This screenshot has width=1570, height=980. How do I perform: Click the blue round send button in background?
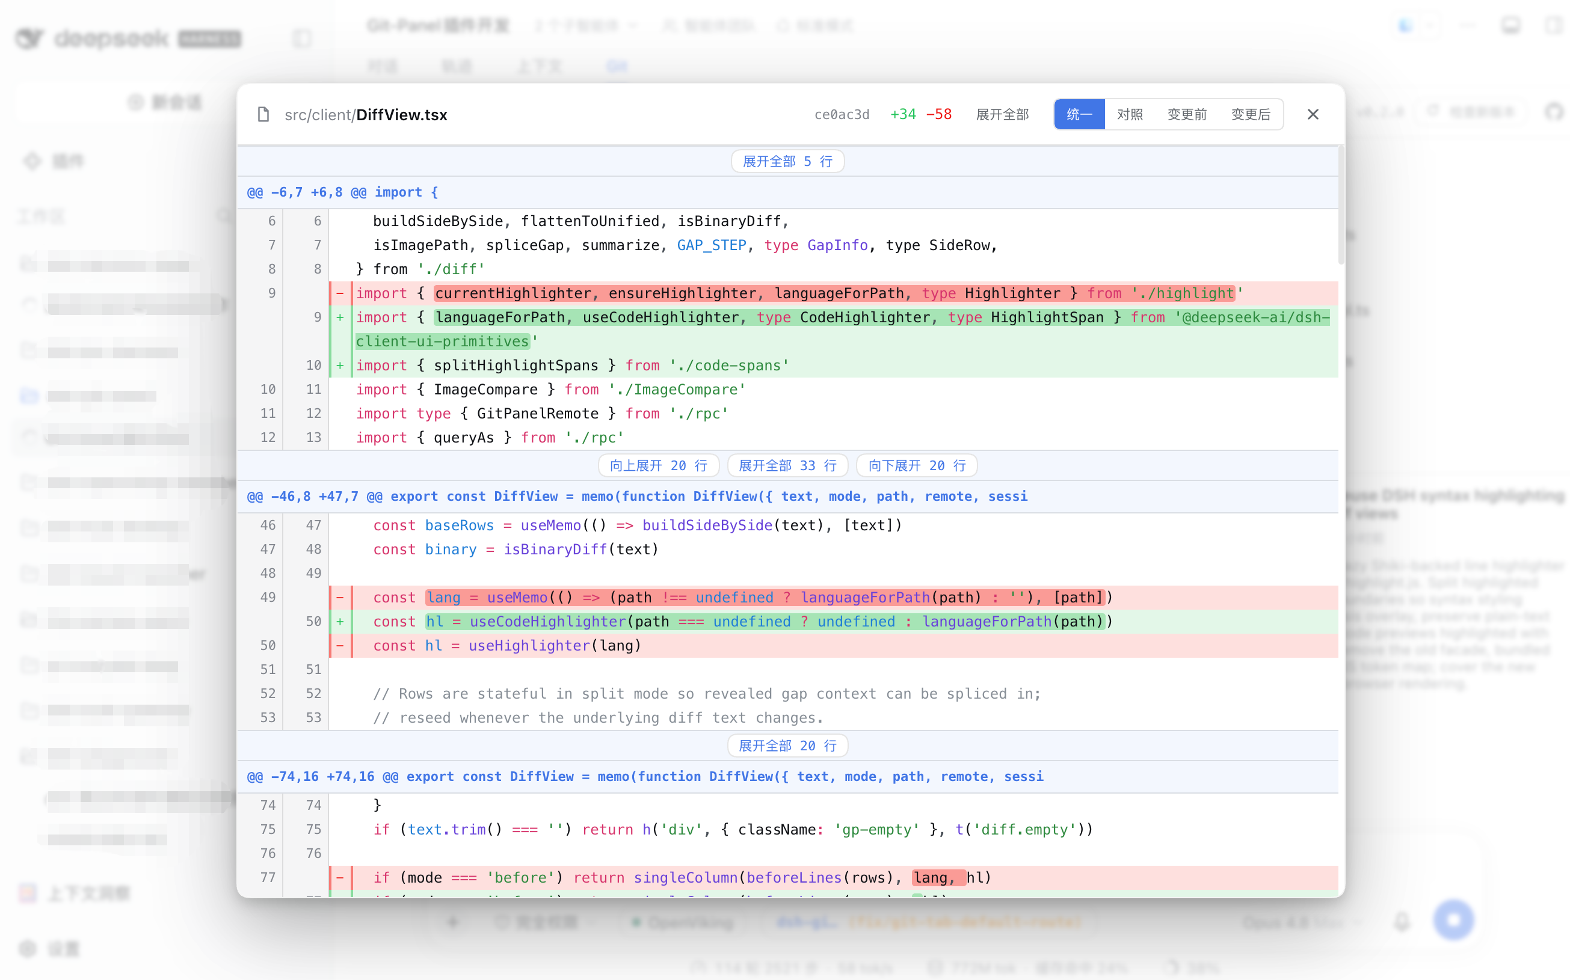[x=1453, y=920]
